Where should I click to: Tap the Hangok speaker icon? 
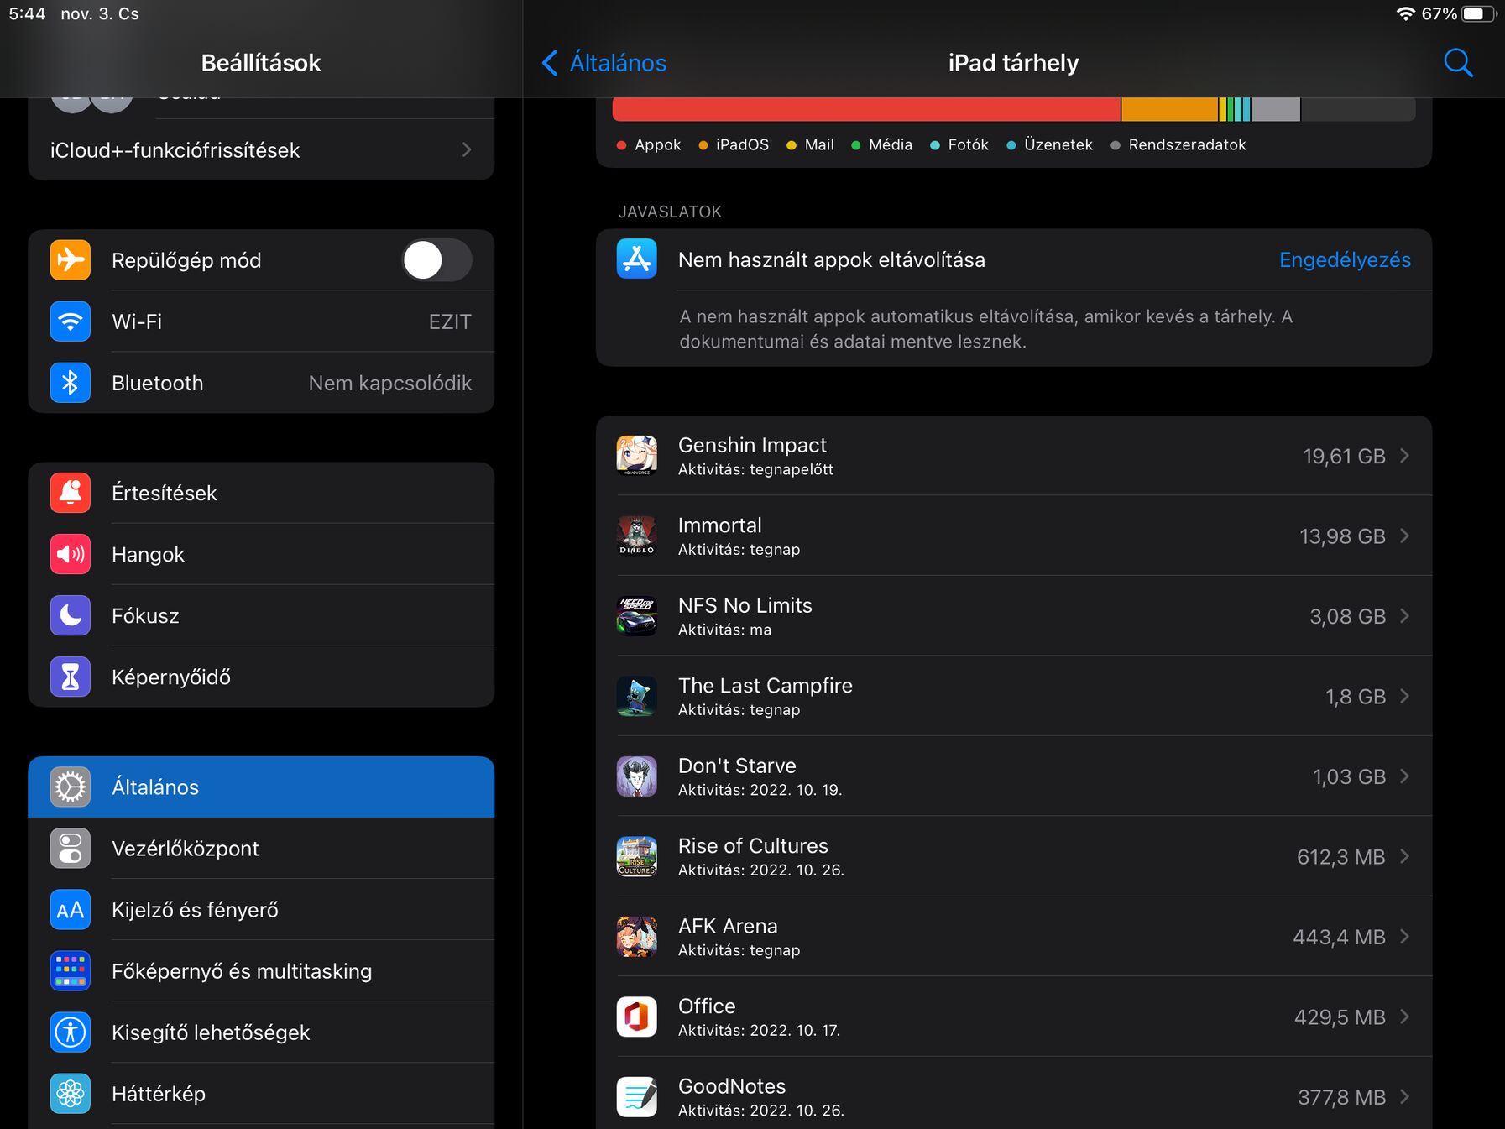(x=71, y=554)
